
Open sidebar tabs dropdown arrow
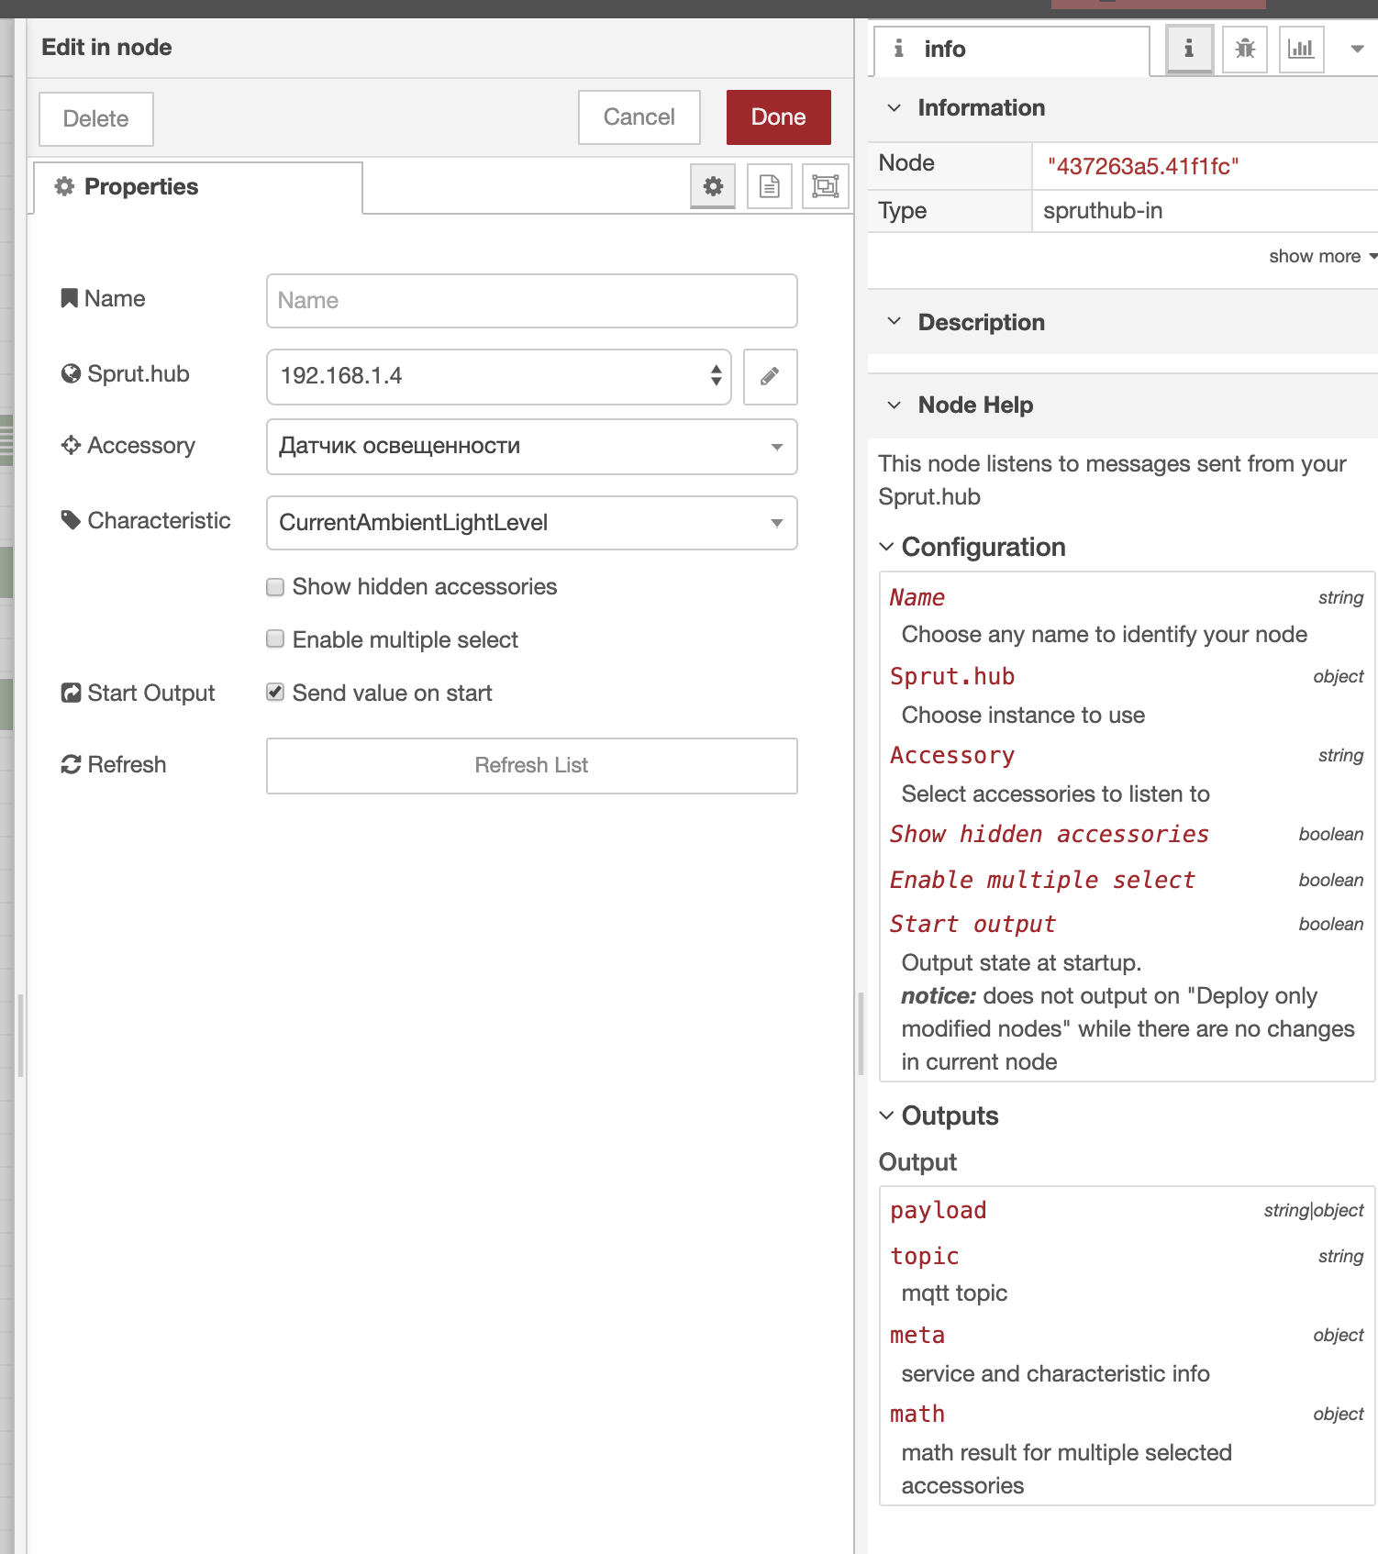coord(1356,49)
